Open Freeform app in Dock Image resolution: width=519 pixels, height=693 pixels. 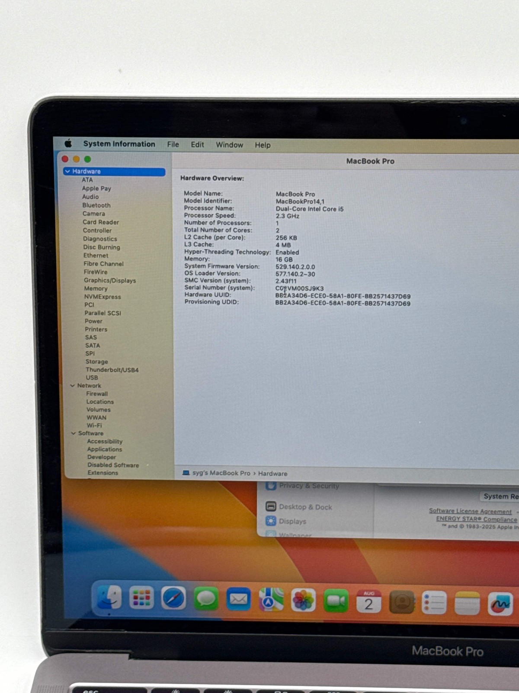coord(500,604)
